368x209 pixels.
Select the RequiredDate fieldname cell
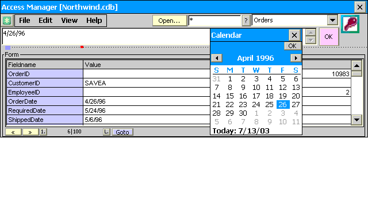[45, 111]
